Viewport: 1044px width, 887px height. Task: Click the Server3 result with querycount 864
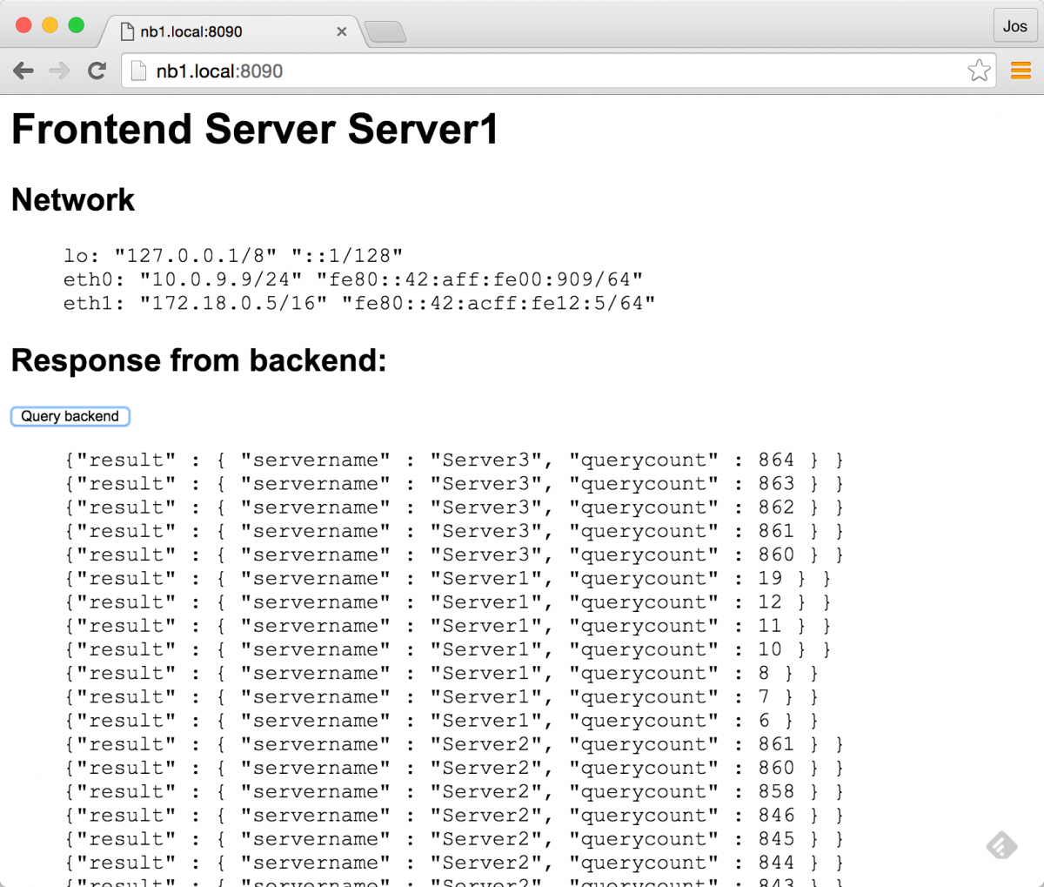click(x=454, y=460)
